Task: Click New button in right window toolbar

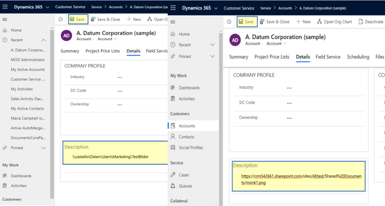Action: (303, 22)
